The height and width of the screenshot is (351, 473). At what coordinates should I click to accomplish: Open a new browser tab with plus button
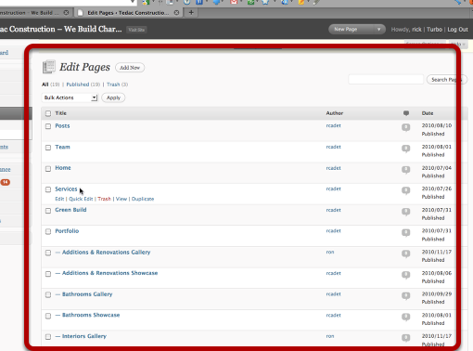191,13
